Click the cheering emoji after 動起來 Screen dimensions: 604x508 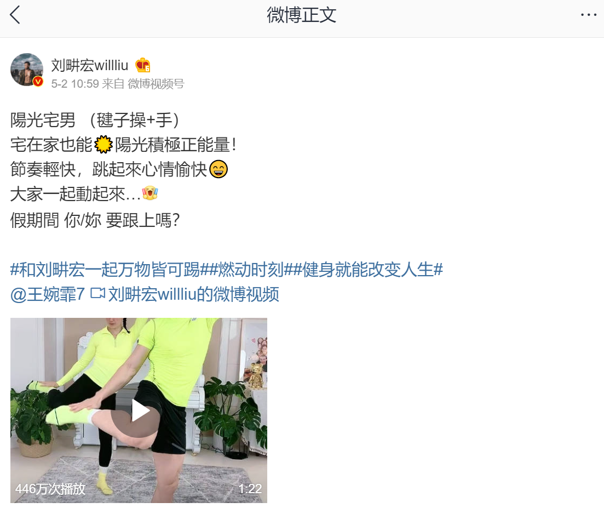(x=150, y=193)
